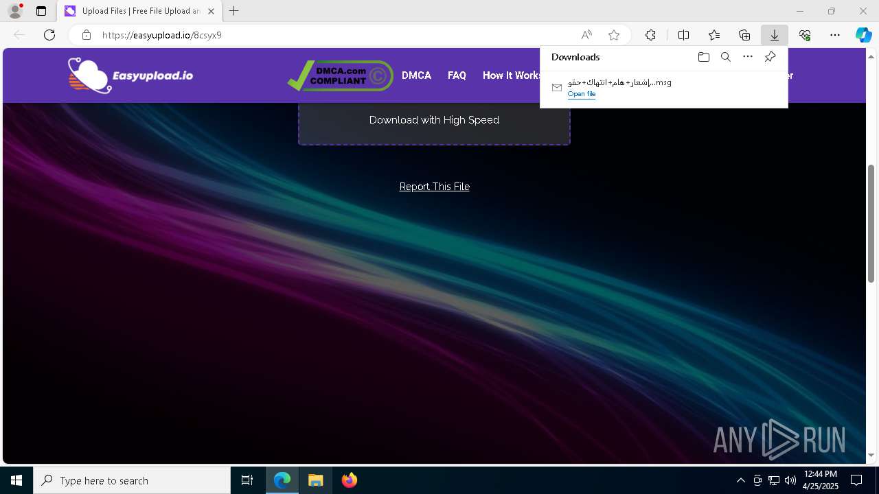The image size is (879, 494).
Task: Search downloads in Downloads panel
Action: [x=725, y=57]
